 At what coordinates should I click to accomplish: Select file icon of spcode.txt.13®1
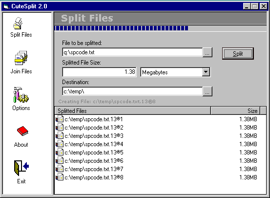(60, 119)
